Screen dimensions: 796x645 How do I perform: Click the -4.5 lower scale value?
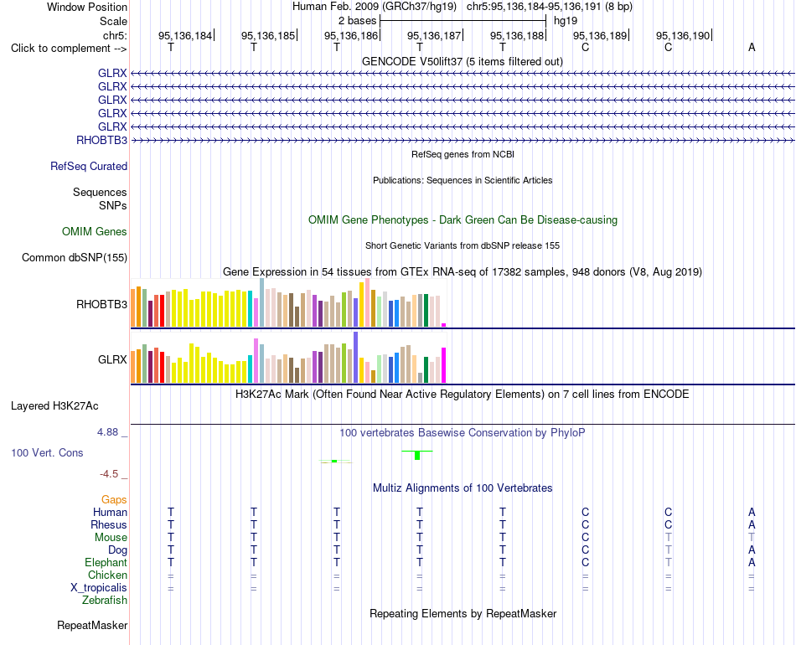pos(109,474)
